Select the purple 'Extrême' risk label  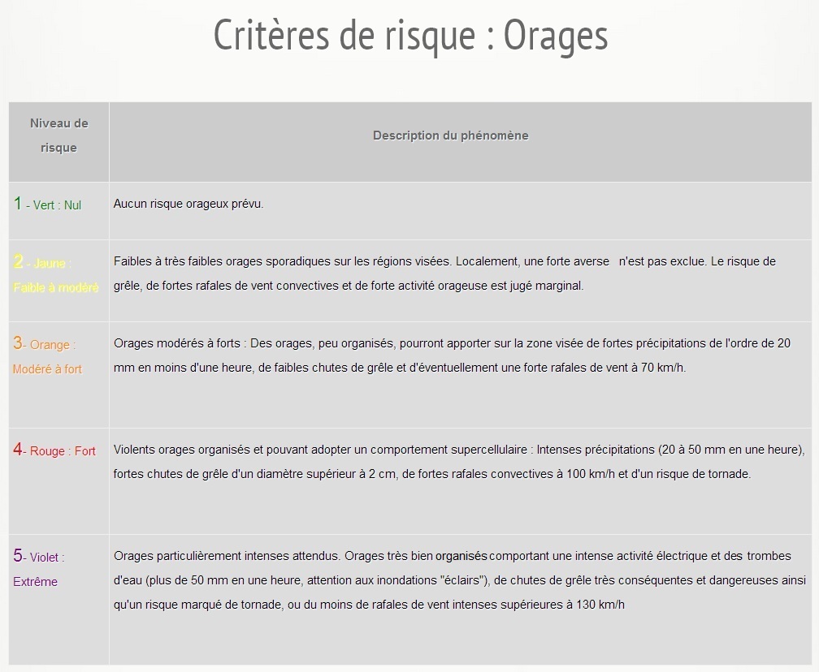pos(35,582)
